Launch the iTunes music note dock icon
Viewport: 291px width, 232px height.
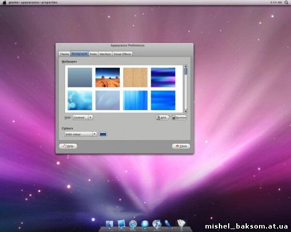[157, 224]
